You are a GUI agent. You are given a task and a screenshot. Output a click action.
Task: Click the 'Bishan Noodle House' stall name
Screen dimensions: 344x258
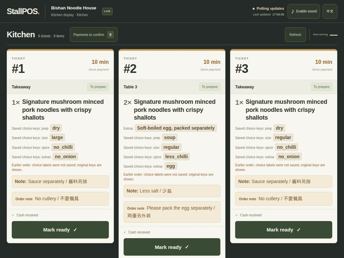pos(74,8)
